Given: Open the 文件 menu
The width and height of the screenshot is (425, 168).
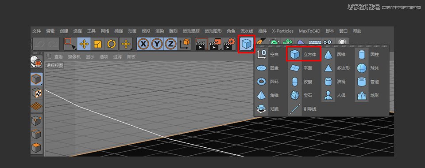Looking at the screenshot, I should [37, 31].
